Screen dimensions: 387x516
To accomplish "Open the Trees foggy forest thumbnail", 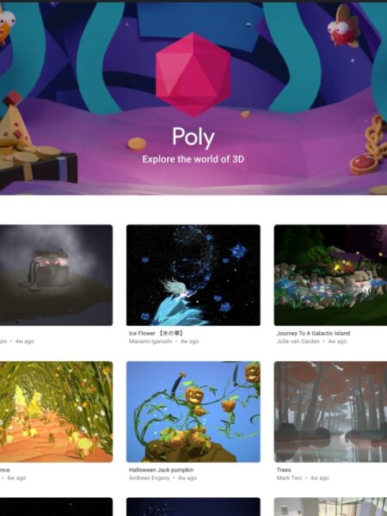I will pyautogui.click(x=330, y=412).
